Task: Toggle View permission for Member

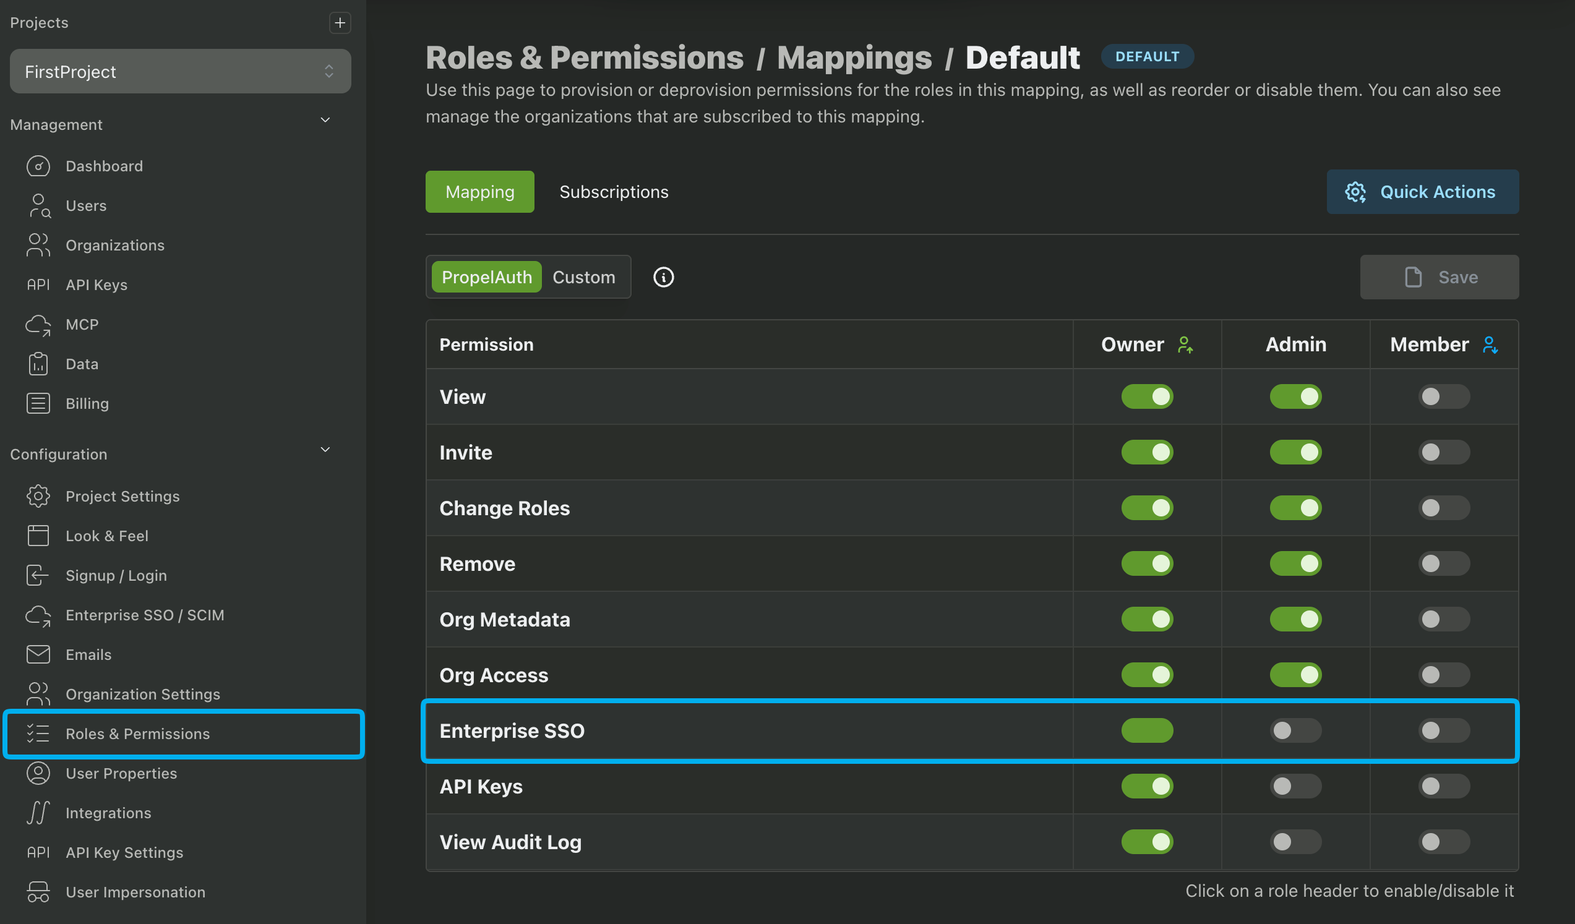Action: (1444, 396)
